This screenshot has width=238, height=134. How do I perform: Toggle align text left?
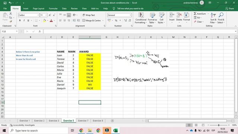click(x=60, y=20)
